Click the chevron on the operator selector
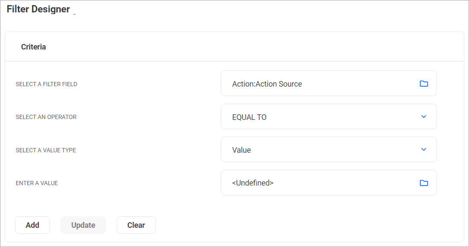 coord(424,116)
